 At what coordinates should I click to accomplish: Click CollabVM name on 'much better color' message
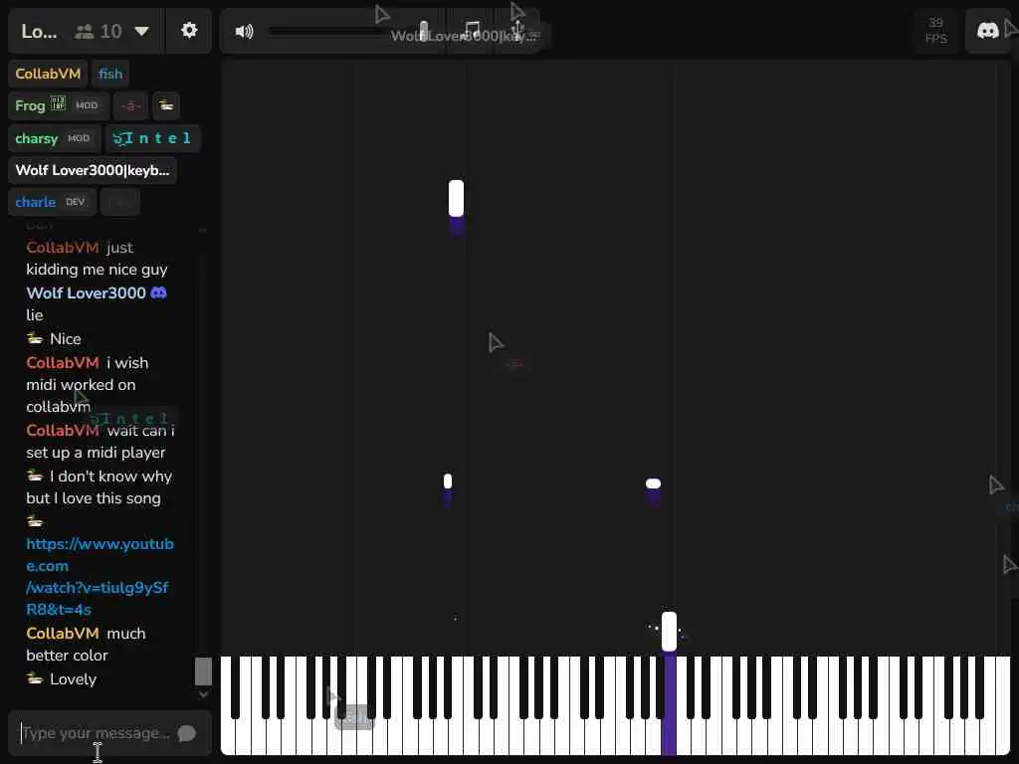coord(63,634)
